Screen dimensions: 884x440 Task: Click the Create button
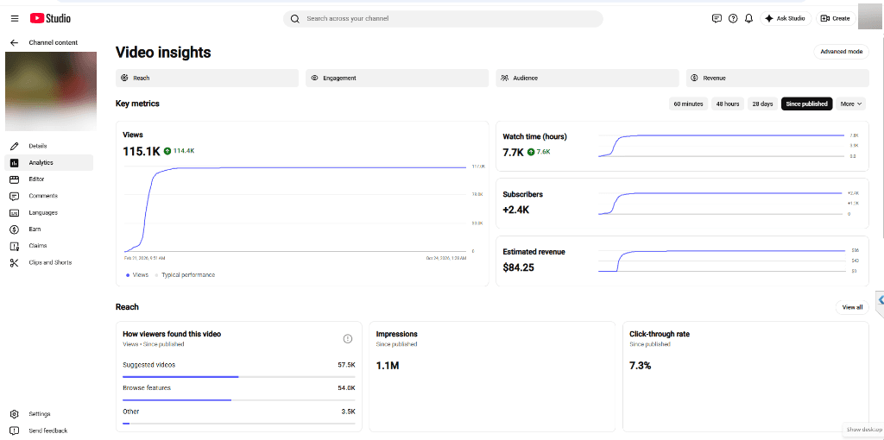coord(835,19)
